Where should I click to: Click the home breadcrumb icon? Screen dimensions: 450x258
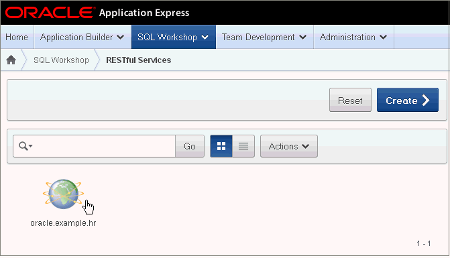point(11,60)
